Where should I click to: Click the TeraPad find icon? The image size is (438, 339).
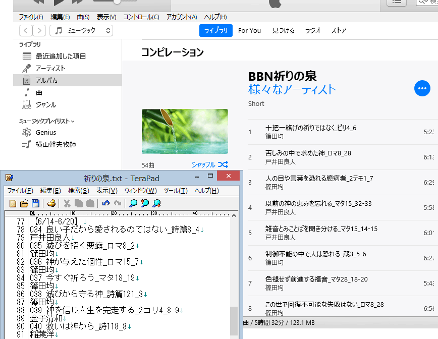(133, 203)
